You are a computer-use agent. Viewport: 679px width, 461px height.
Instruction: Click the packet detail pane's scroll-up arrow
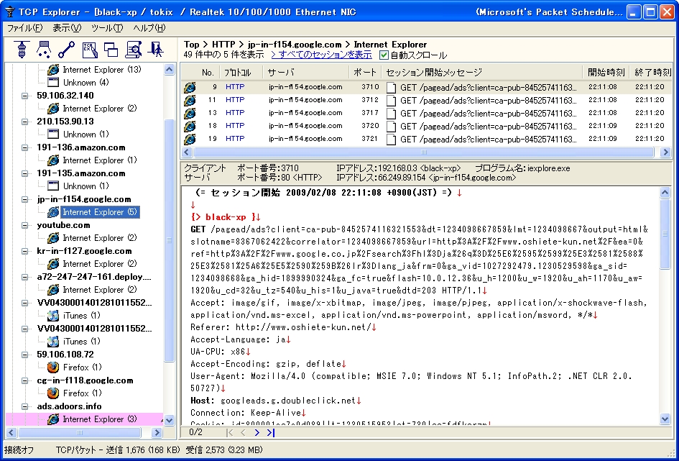665,193
